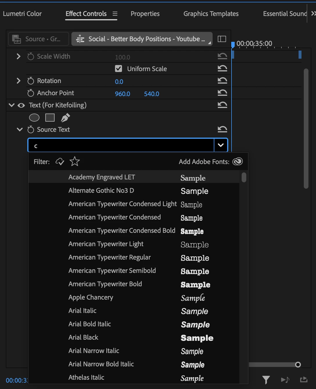Toggle animation stopwatch for Rotation

tap(30, 81)
